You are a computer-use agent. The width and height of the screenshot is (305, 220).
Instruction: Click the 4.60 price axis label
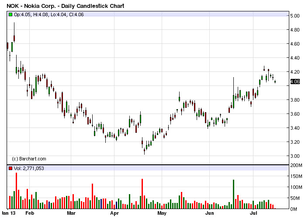(x=295, y=44)
